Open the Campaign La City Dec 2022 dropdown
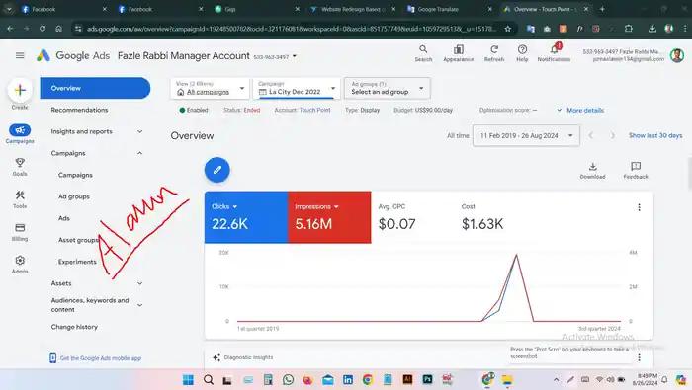This screenshot has height=390, width=692. pyautogui.click(x=297, y=89)
